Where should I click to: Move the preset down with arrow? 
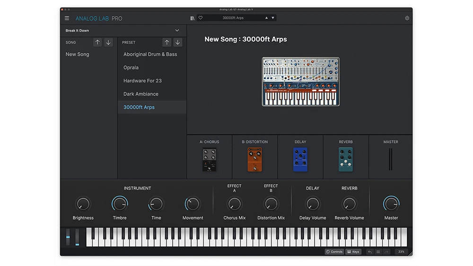tap(178, 42)
